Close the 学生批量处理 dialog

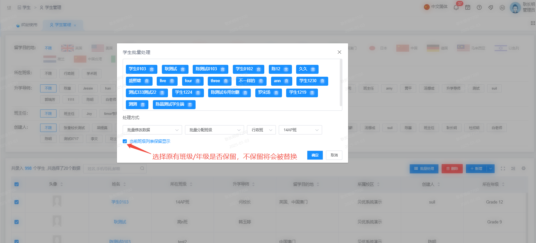(339, 52)
